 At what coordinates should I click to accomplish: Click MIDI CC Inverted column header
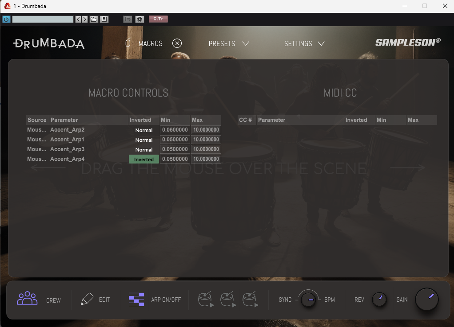(359, 120)
